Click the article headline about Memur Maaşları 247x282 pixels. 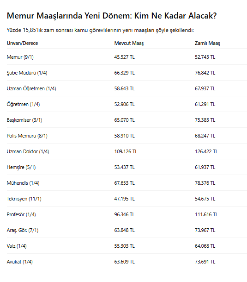coord(112,16)
